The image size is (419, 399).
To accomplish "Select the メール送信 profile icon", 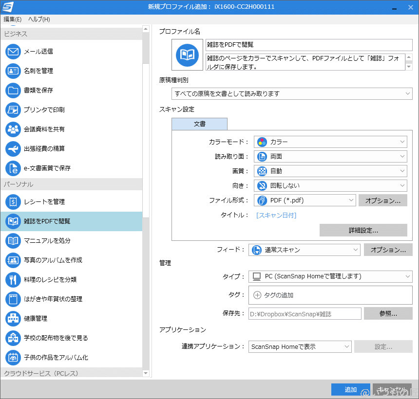I will tap(13, 52).
